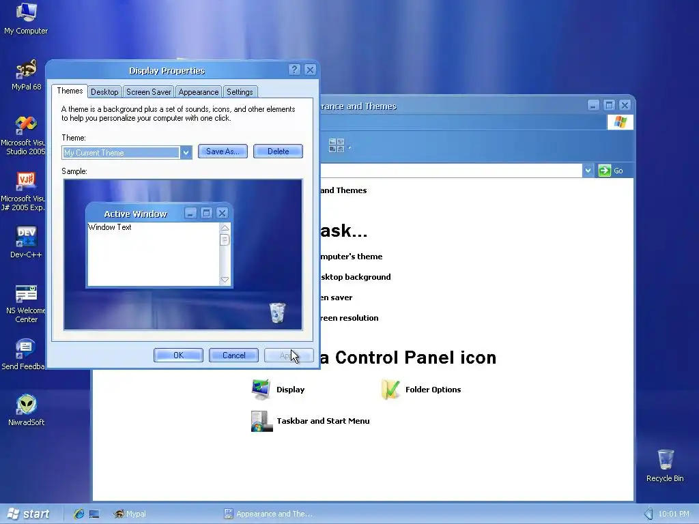Open Taskbar and Start Menu icon
This screenshot has height=524, width=699.
261,421
